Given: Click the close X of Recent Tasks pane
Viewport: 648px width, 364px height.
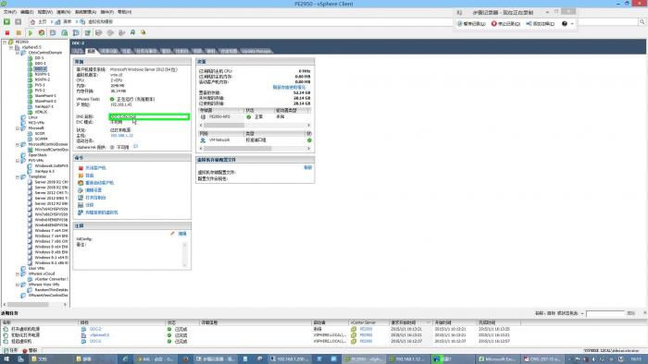Looking at the screenshot, I should click(644, 313).
